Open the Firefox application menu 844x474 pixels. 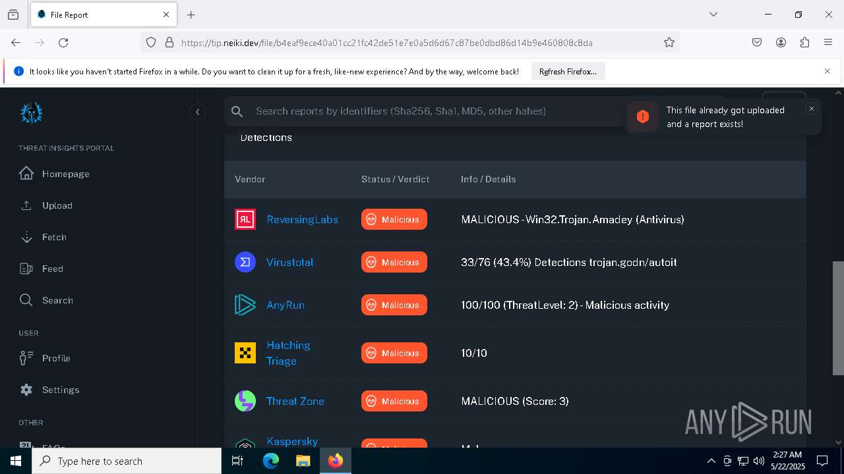click(x=828, y=42)
